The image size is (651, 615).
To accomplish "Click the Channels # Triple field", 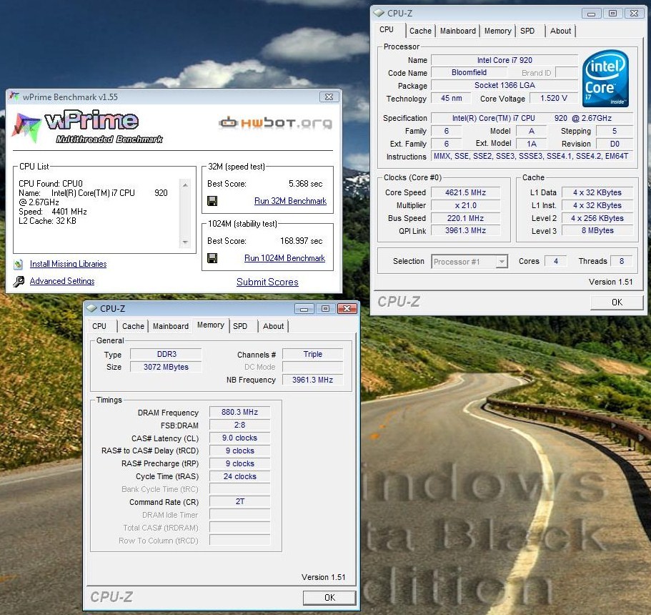I will (312, 354).
